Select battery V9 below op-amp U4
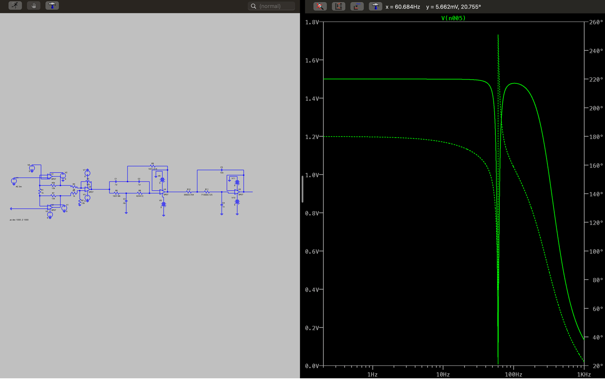 click(x=164, y=204)
